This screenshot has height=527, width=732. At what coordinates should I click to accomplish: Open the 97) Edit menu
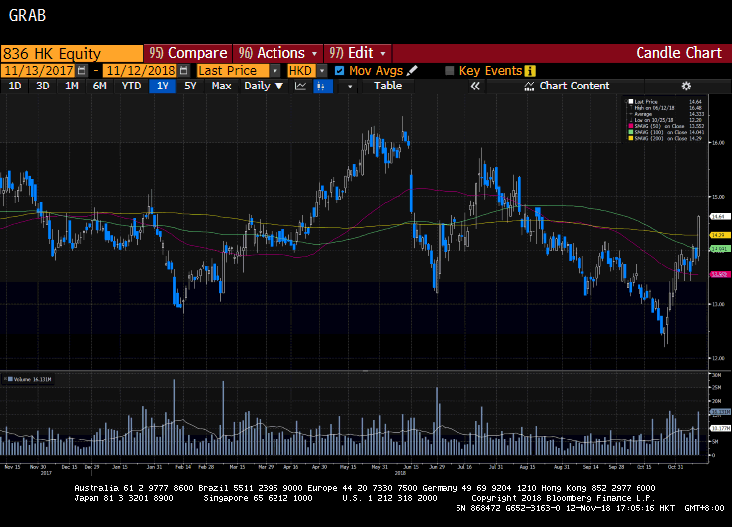point(358,53)
